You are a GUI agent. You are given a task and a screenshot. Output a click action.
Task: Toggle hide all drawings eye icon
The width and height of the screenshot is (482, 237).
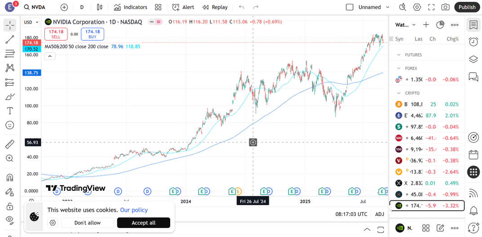[x=10, y=219]
